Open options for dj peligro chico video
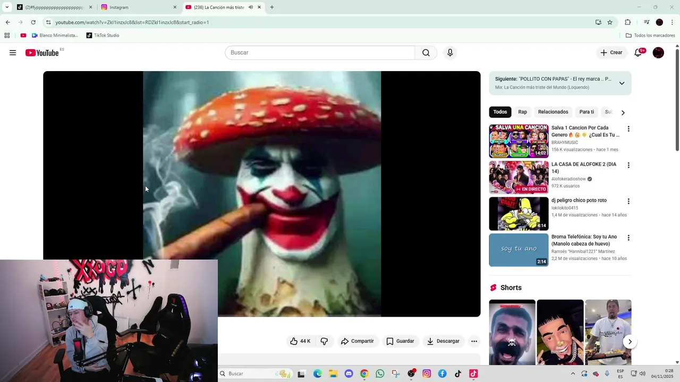The height and width of the screenshot is (382, 680). pos(628,202)
